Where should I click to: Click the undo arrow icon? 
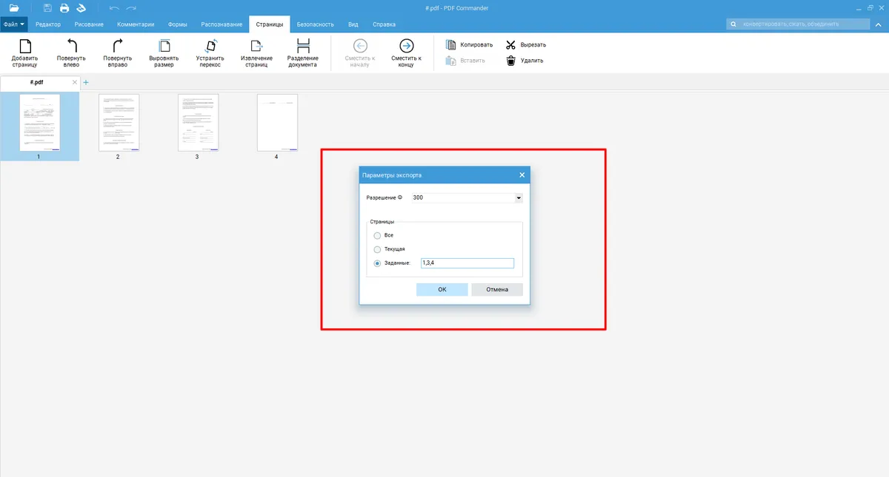pyautogui.click(x=114, y=7)
